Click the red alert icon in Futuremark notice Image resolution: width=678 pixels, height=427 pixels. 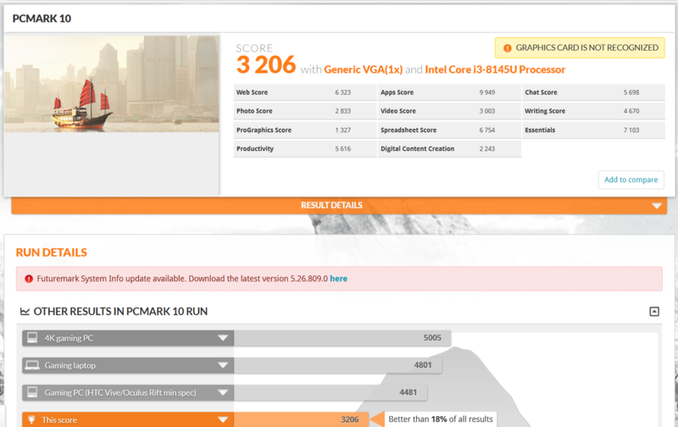[29, 279]
